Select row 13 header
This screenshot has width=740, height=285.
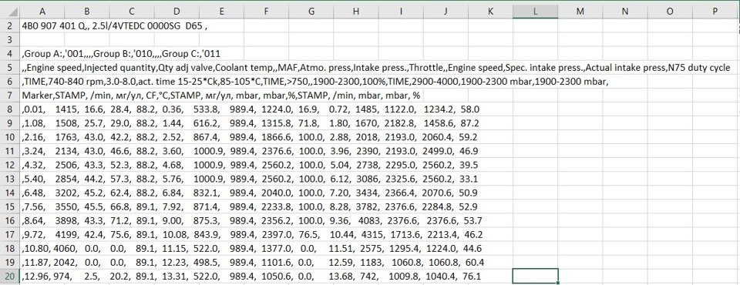coord(9,179)
